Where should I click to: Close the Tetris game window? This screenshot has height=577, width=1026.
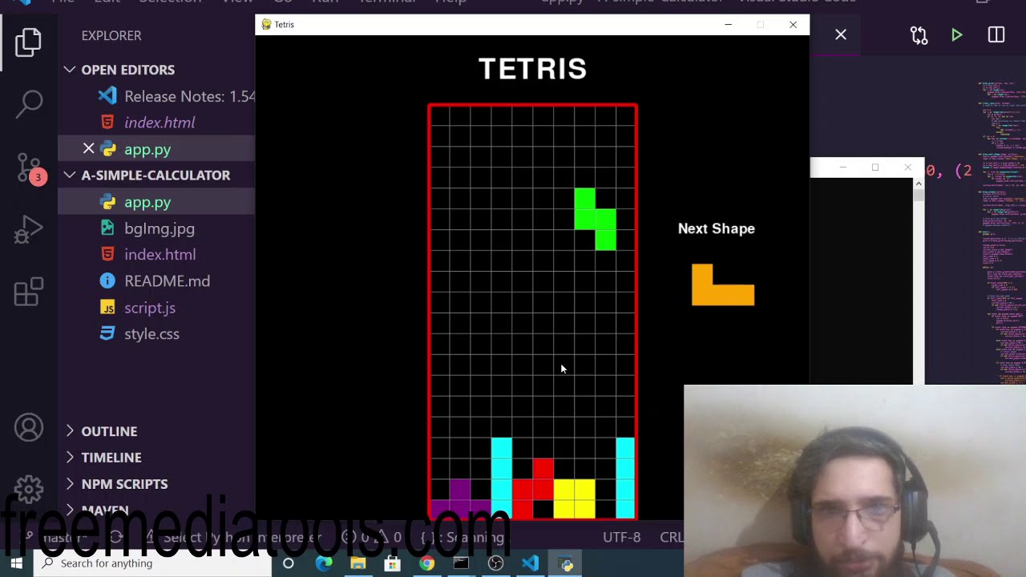click(x=793, y=24)
